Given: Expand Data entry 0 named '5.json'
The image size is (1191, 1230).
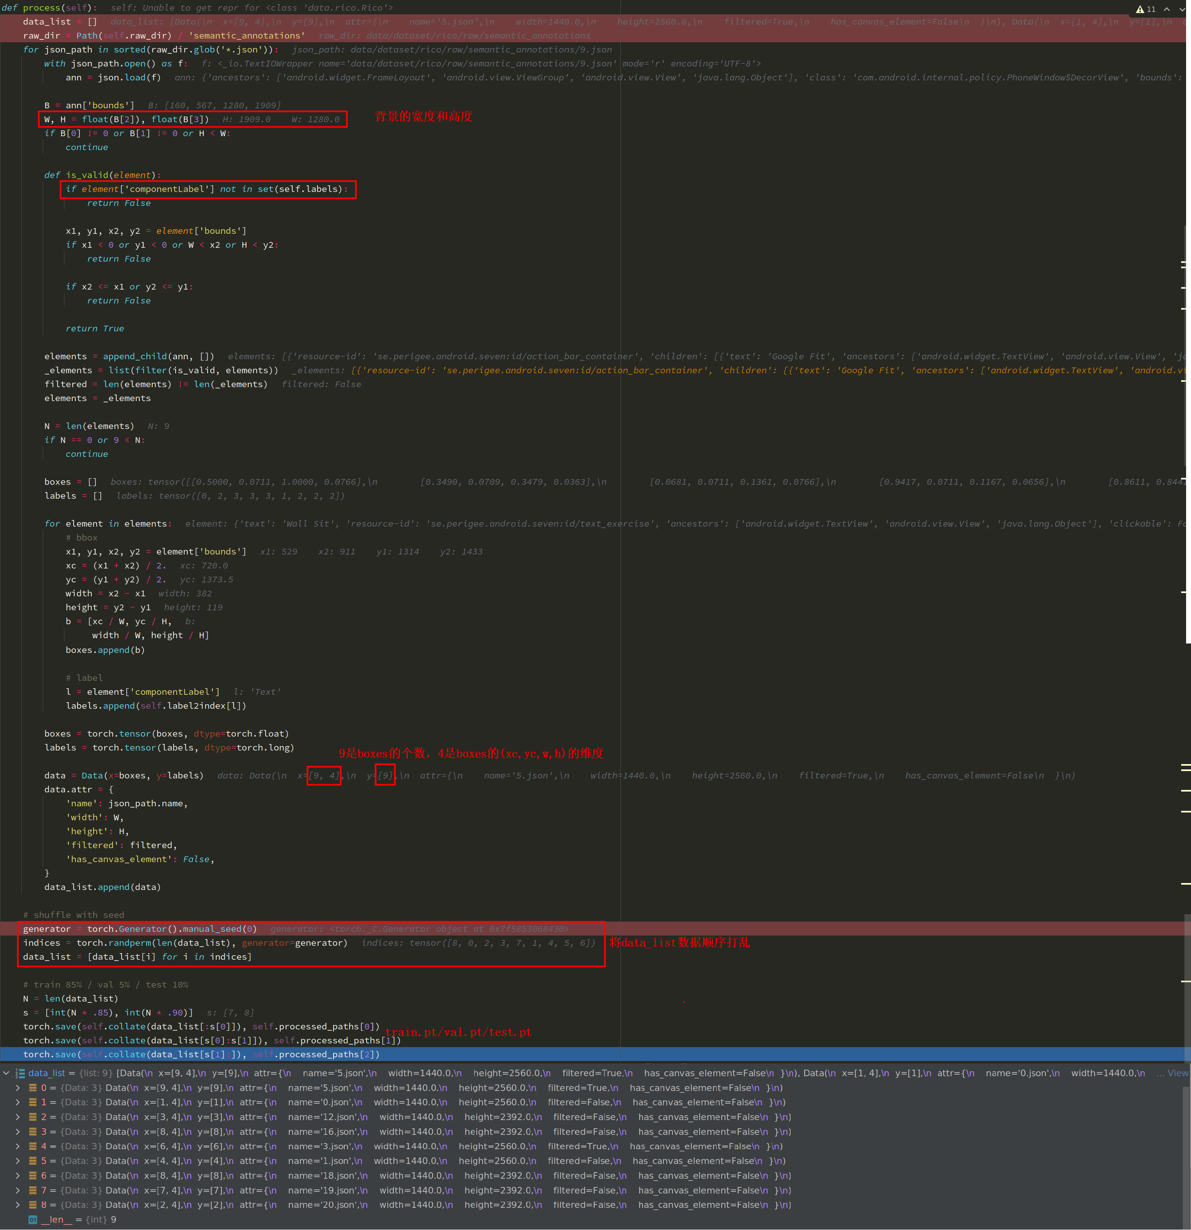Looking at the screenshot, I should pos(18,1088).
